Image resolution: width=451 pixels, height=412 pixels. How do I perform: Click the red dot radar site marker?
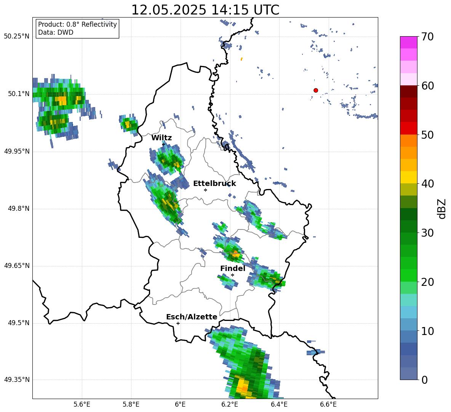click(315, 90)
